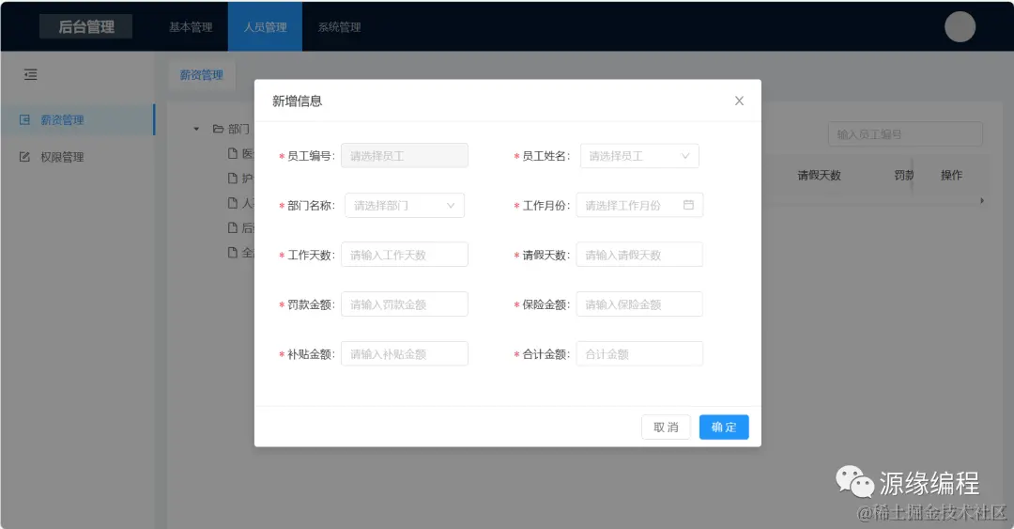
Task: Open the 员工姓名 dropdown
Action: 639,156
